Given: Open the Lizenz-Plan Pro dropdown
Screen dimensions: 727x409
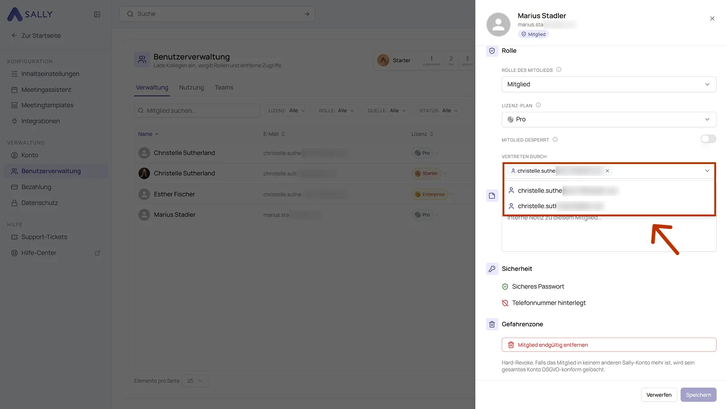Looking at the screenshot, I should 609,120.
